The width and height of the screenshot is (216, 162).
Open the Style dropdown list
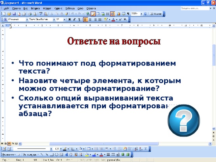[x=27, y=20]
